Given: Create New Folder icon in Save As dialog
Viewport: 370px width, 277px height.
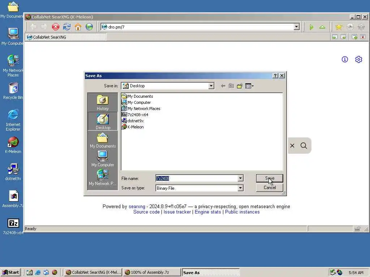Looking at the screenshot, I should 240,86.
